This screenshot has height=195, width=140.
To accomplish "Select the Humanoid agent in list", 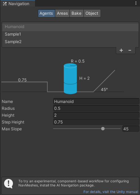I will (70, 27).
